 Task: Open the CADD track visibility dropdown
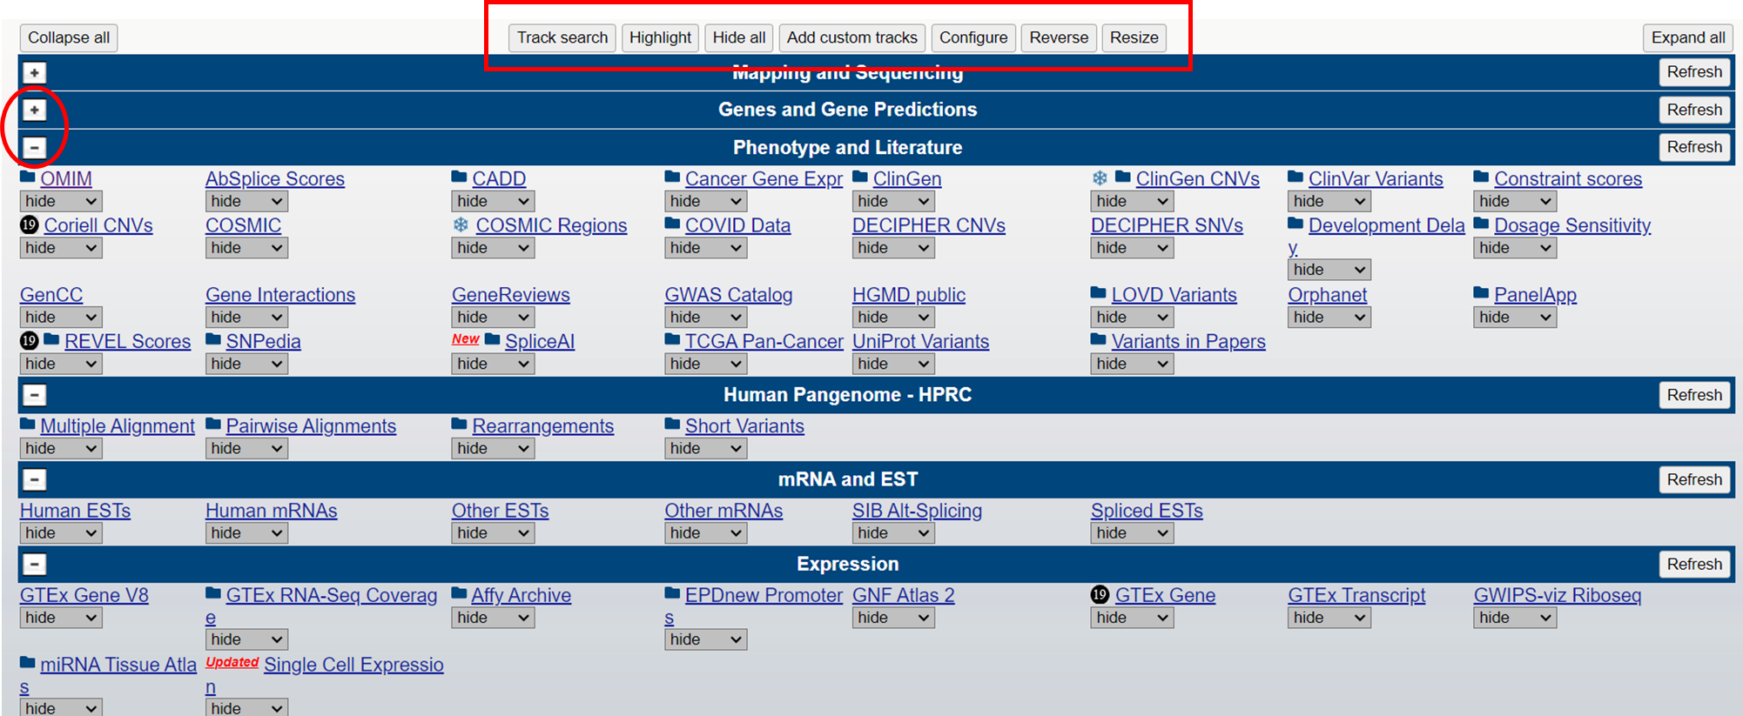pos(492,201)
